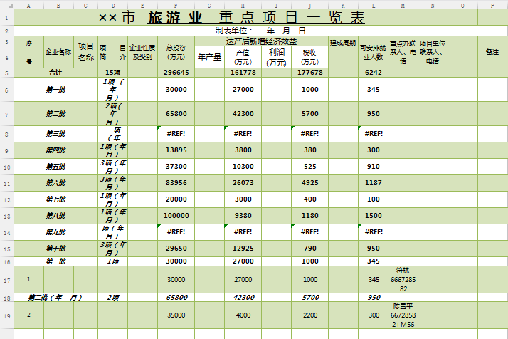Click the 陈奕平 contact cell

coord(403,315)
